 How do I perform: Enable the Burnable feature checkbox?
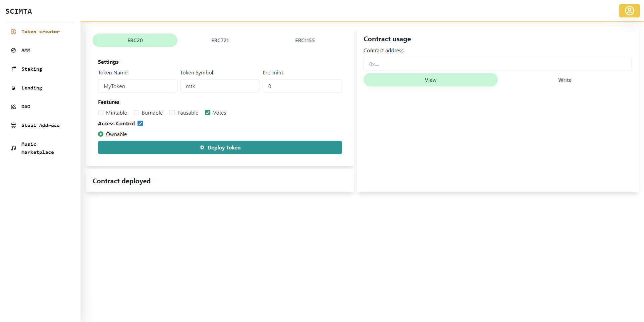tap(137, 113)
